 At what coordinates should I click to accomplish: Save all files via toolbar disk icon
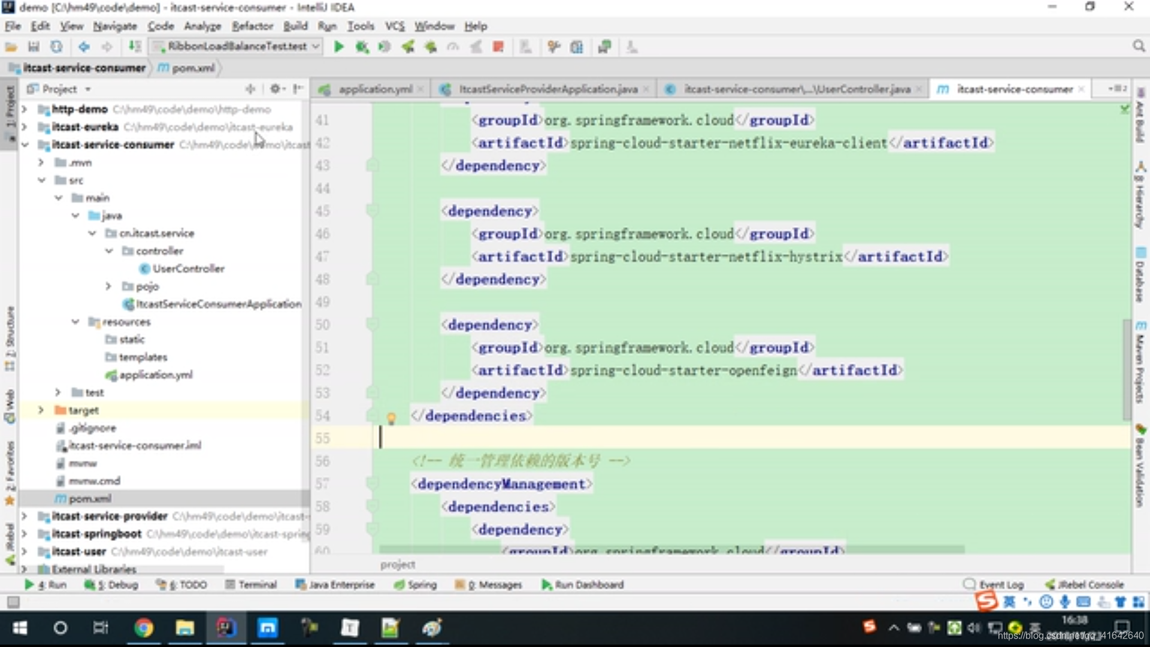coord(34,47)
